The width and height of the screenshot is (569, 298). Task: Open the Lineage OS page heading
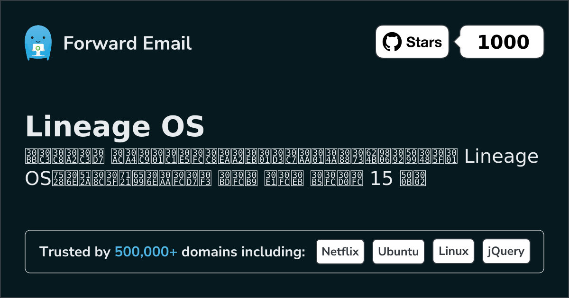tap(115, 126)
